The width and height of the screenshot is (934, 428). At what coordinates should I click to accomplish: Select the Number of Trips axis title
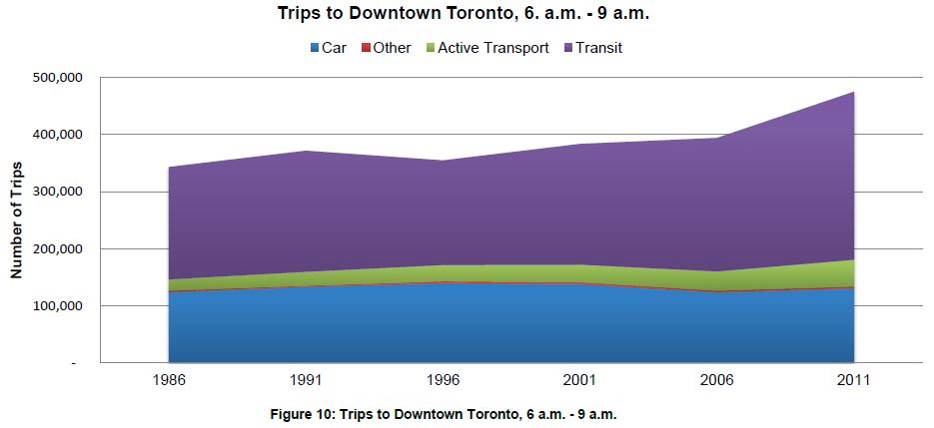point(17,221)
